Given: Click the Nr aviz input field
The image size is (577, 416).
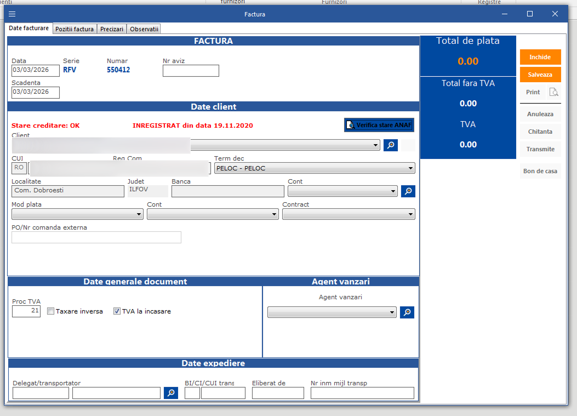Looking at the screenshot, I should (x=191, y=71).
